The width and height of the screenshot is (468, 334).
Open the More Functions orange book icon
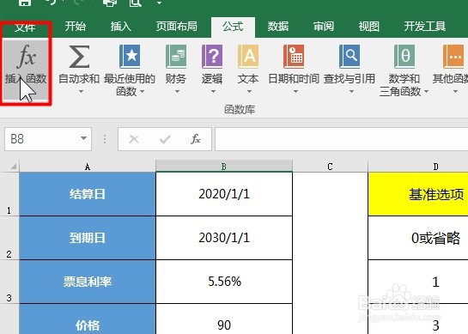(x=453, y=57)
